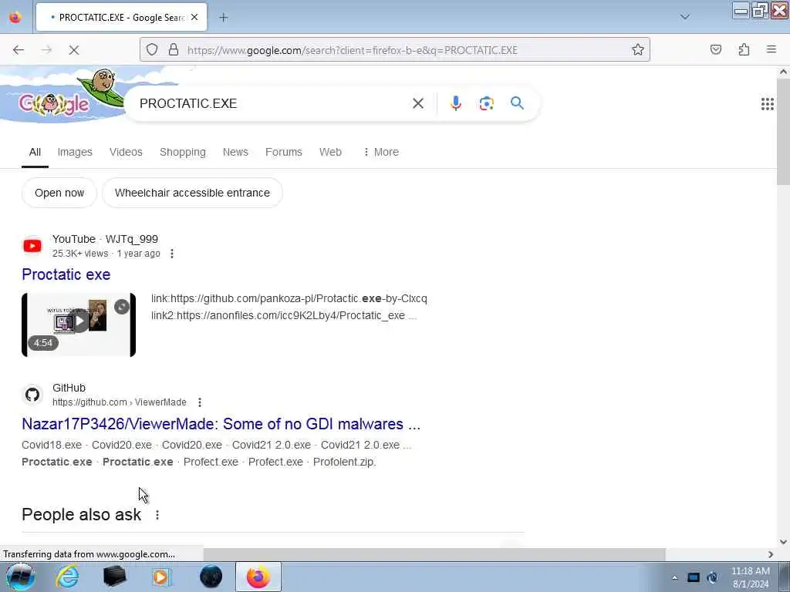Search by image with Google Lens
790x592 pixels.
click(x=486, y=103)
